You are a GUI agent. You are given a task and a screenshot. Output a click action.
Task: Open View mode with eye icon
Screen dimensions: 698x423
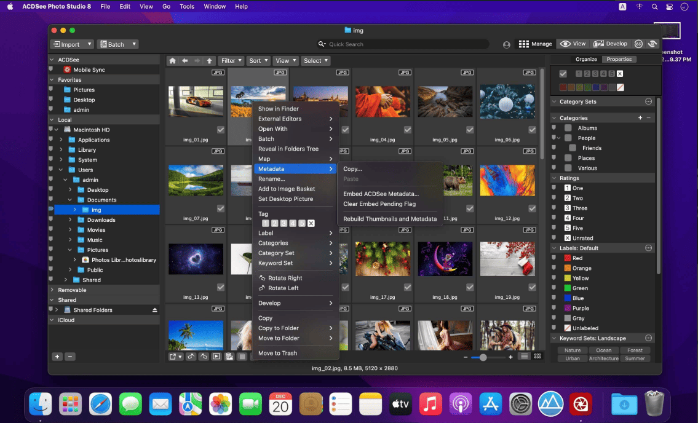pos(573,44)
